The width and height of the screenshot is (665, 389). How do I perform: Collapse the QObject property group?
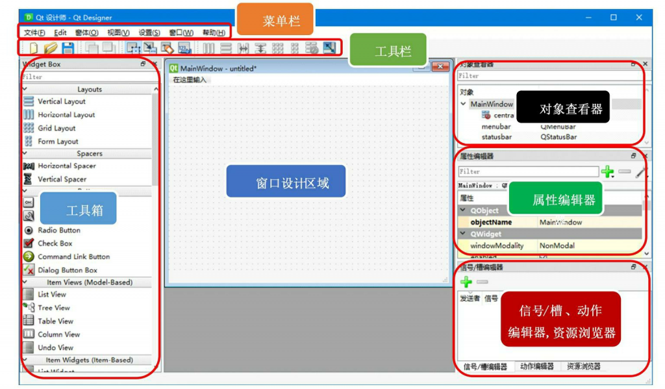464,210
